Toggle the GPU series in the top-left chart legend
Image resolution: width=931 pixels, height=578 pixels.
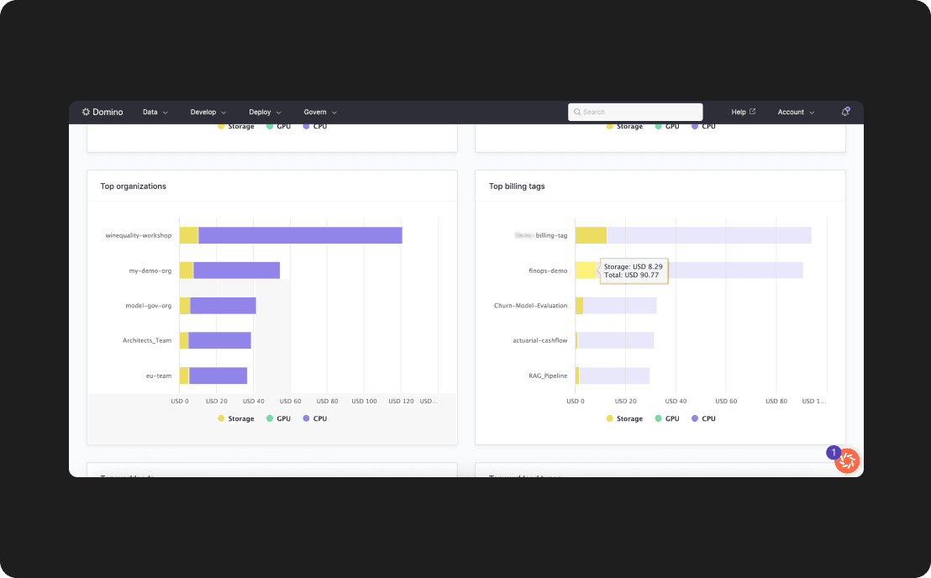tap(277, 126)
